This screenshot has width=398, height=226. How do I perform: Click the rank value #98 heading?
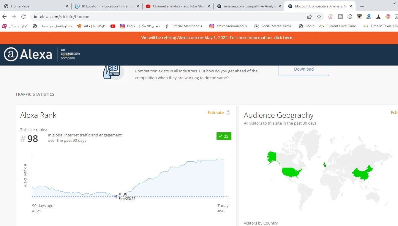coord(29,139)
